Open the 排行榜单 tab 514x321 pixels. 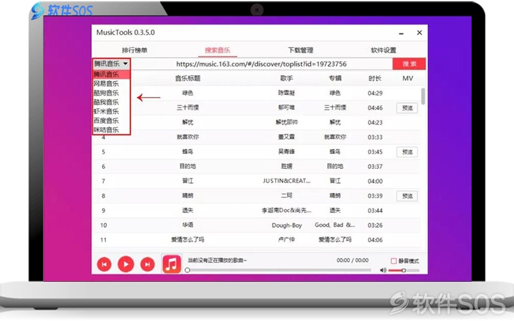click(134, 50)
